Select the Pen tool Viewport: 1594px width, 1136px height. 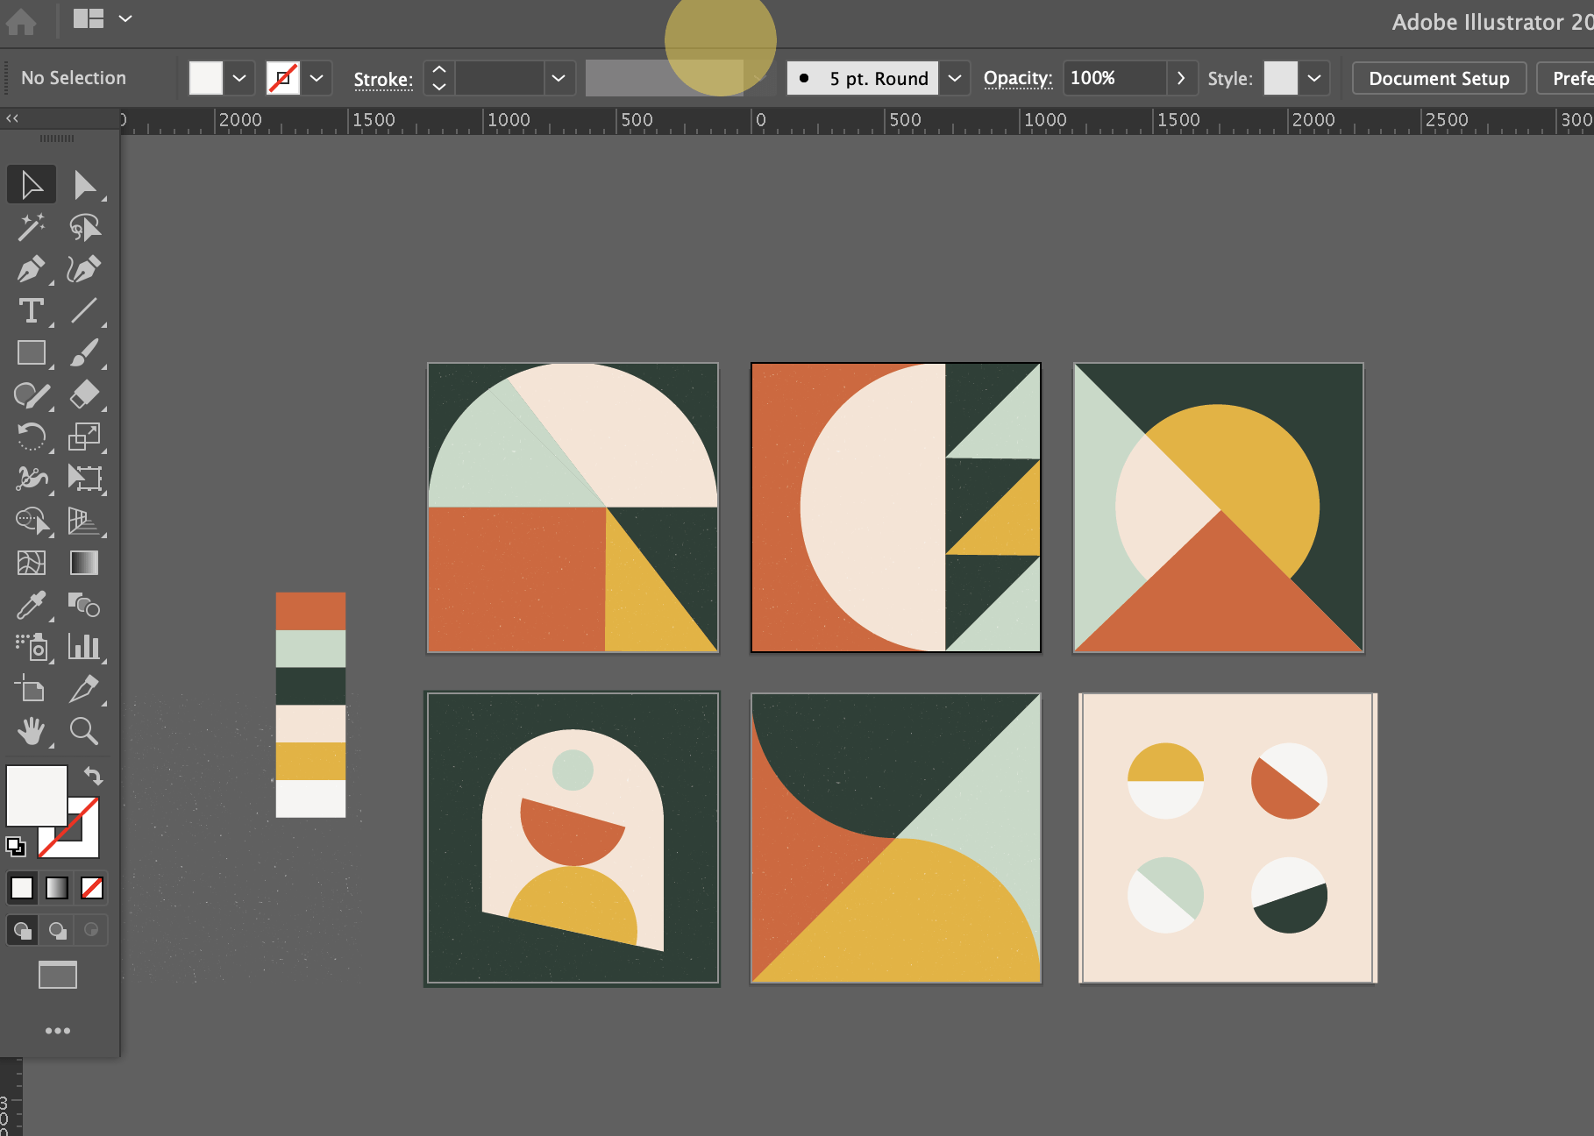(31, 268)
